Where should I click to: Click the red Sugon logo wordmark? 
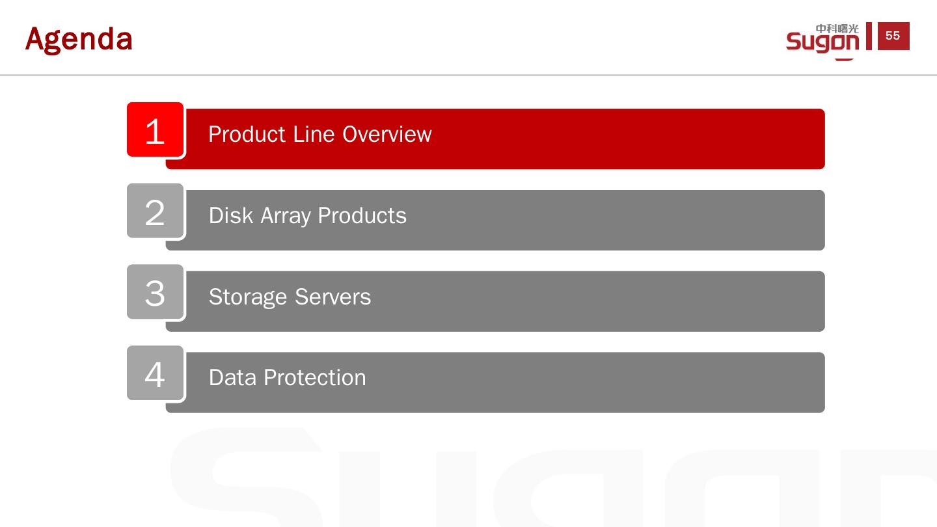[x=822, y=42]
